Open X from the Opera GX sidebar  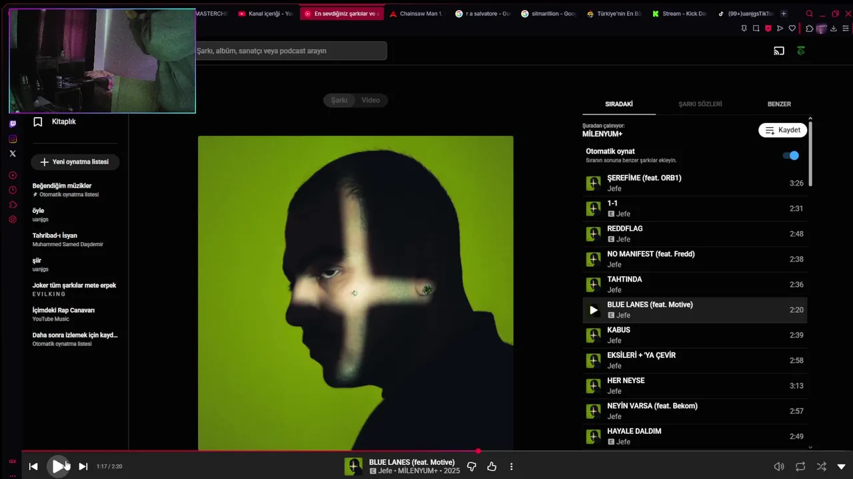[13, 154]
